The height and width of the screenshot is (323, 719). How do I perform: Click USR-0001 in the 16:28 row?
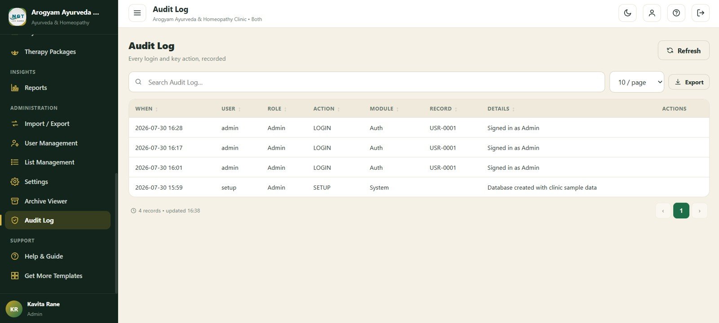coord(443,128)
